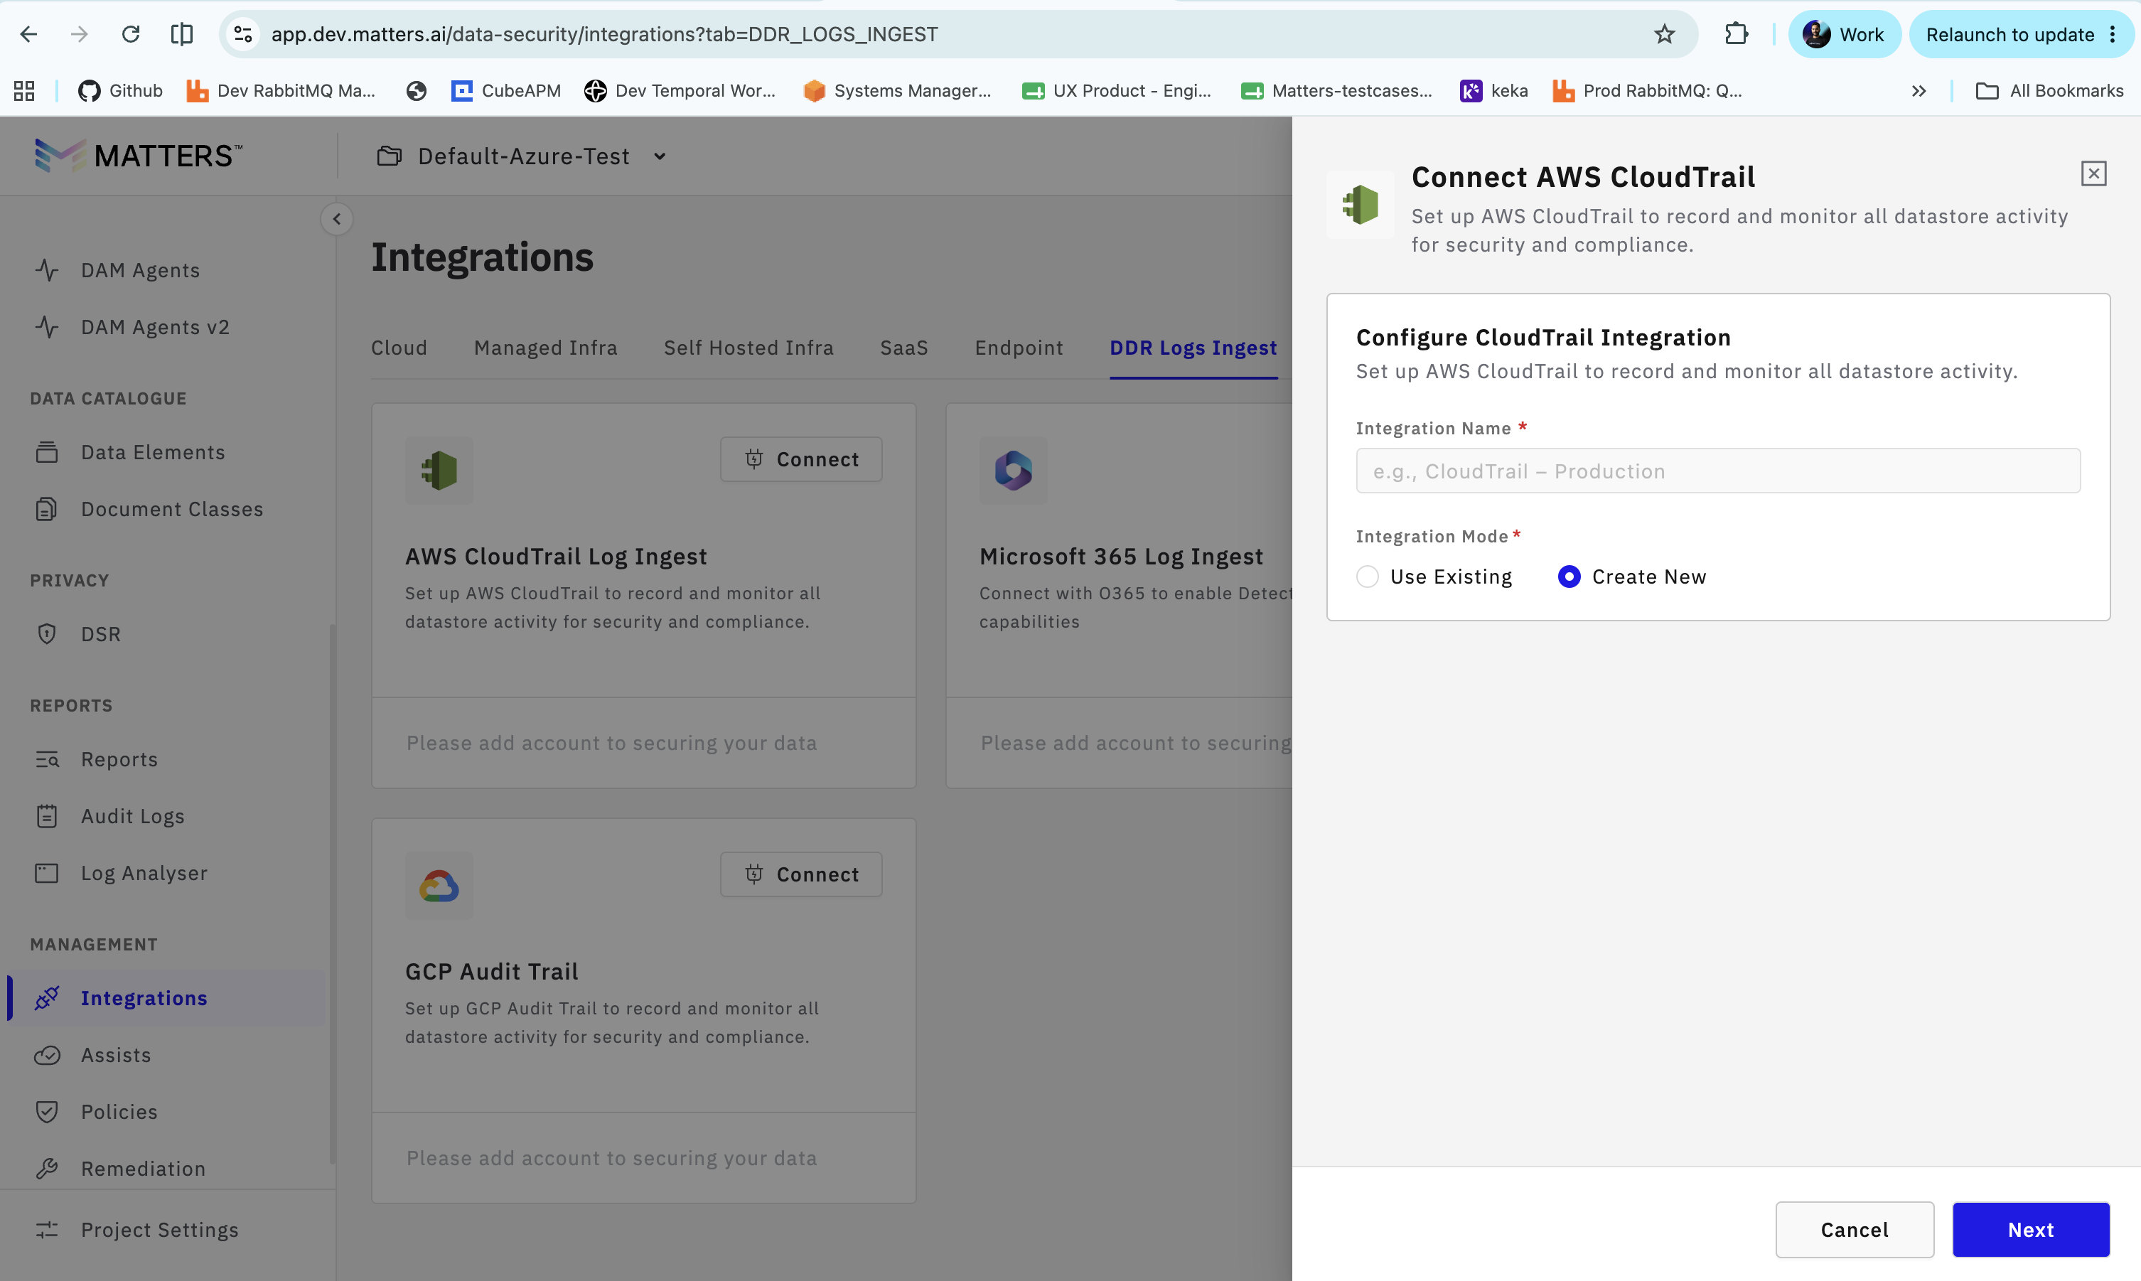Click the DSR shield icon
2141x1281 pixels.
click(x=47, y=634)
